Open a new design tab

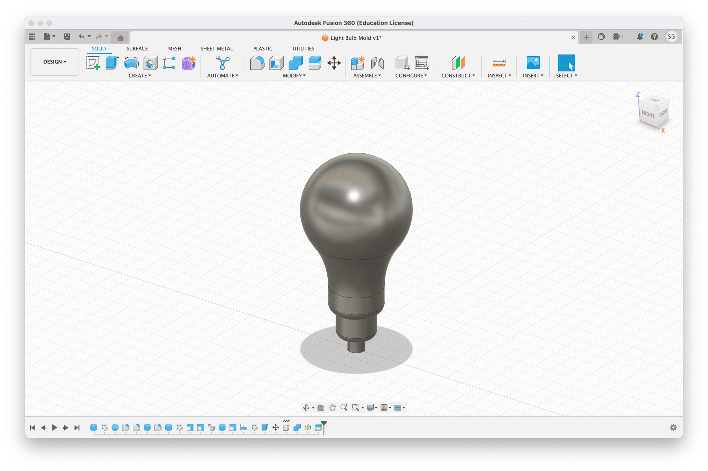click(586, 37)
